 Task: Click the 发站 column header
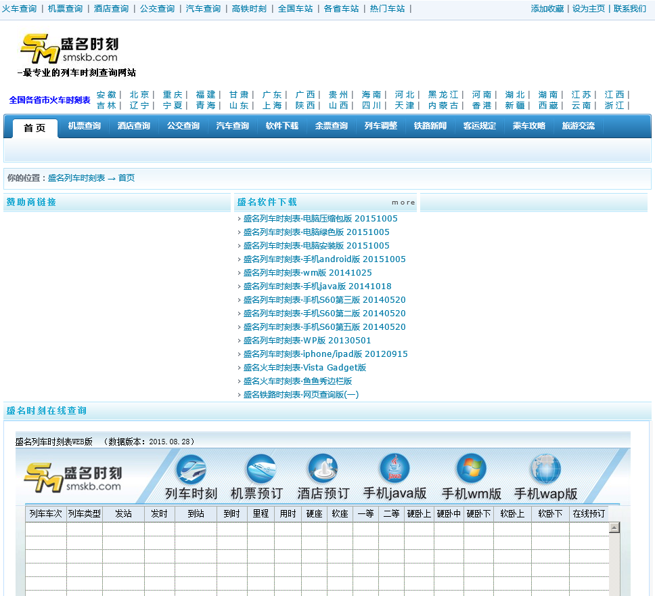coord(123,513)
